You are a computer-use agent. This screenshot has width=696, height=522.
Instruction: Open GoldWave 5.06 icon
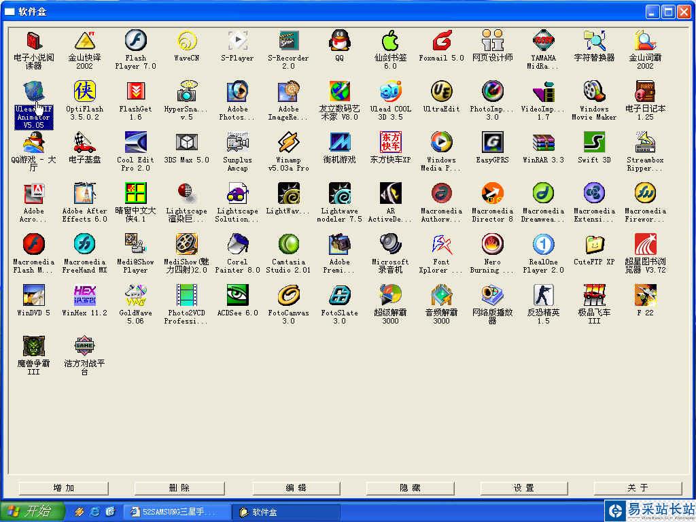(135, 295)
